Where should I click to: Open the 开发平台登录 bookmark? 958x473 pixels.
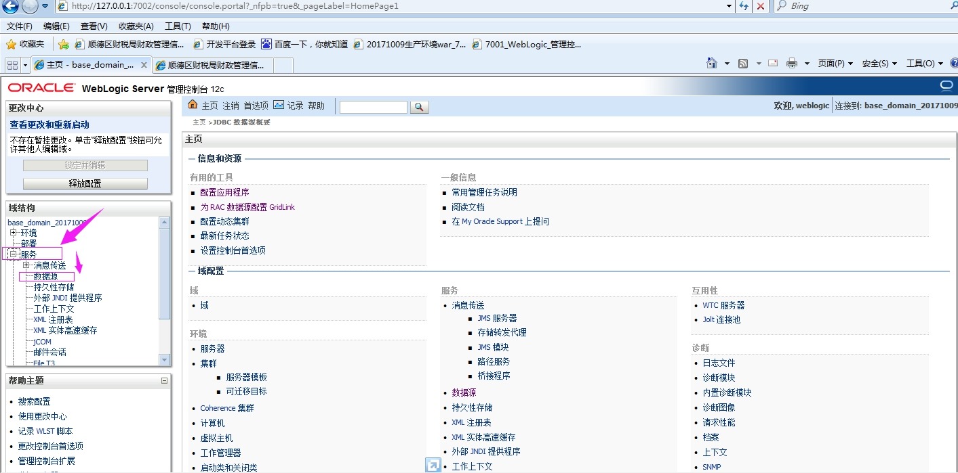coord(224,44)
